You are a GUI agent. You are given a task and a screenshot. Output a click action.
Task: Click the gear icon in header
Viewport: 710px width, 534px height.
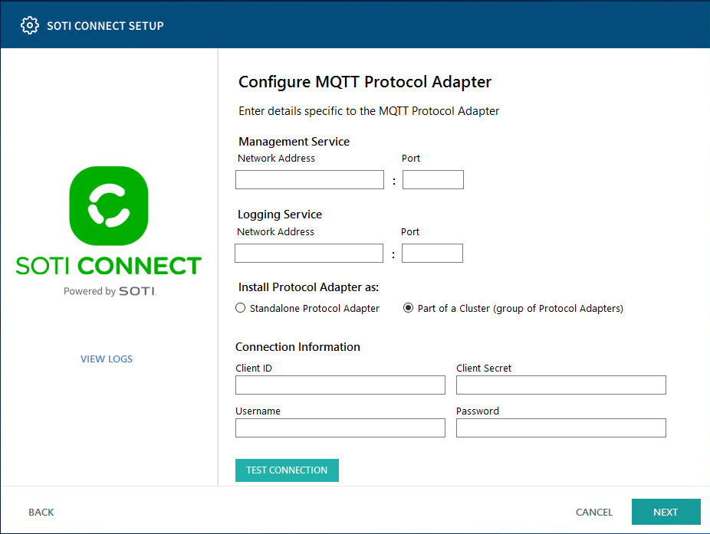point(30,25)
